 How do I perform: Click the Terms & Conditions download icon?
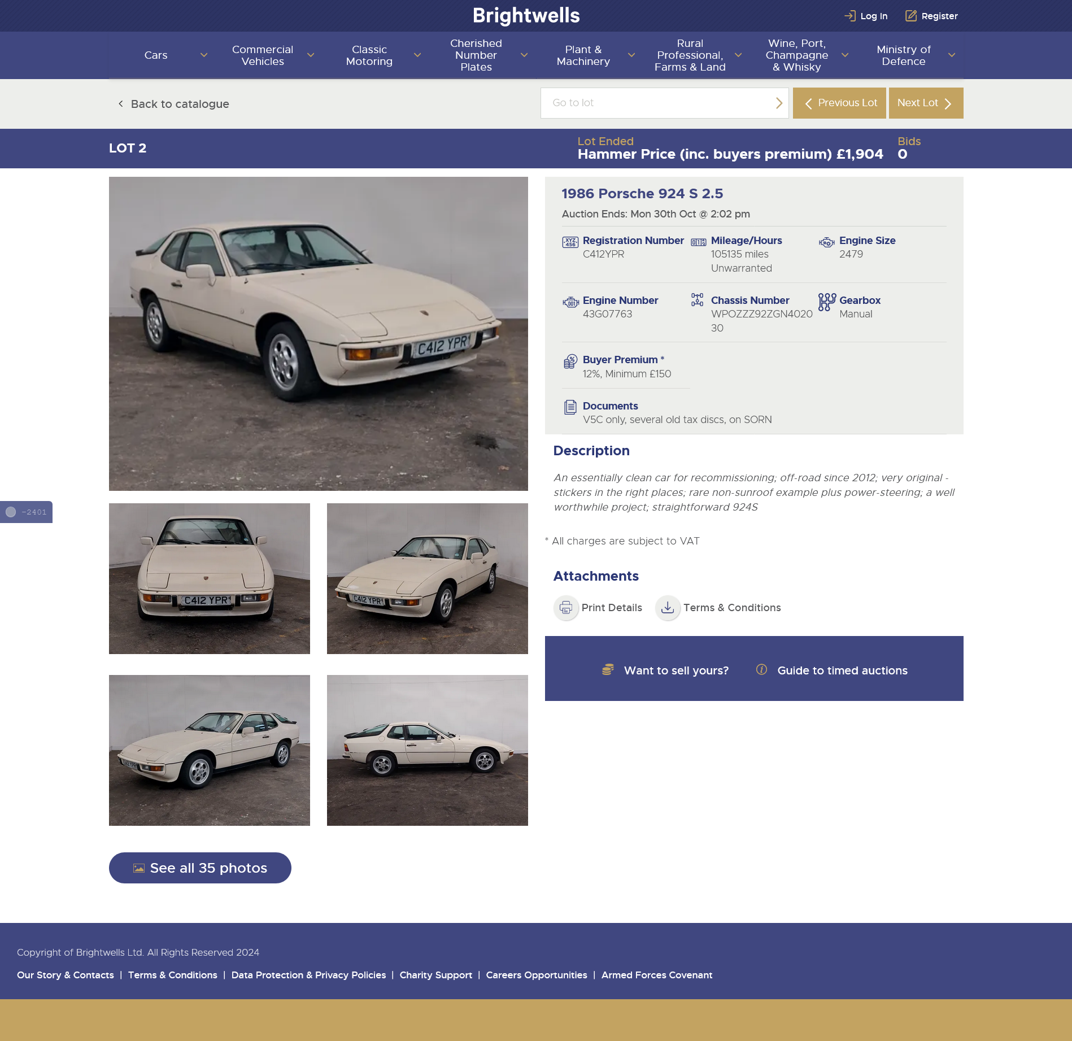668,608
